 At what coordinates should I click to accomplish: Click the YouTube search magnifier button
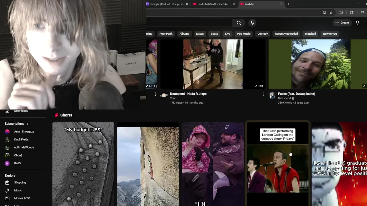coord(239,23)
